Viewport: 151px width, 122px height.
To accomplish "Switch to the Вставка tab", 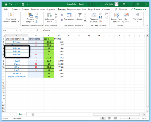I will pos(25,9).
